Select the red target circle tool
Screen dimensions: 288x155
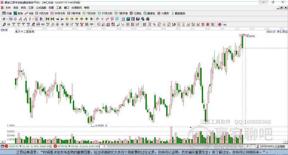(57, 25)
